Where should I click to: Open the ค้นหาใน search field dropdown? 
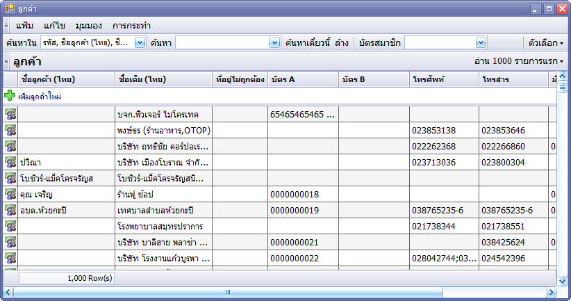coord(139,43)
